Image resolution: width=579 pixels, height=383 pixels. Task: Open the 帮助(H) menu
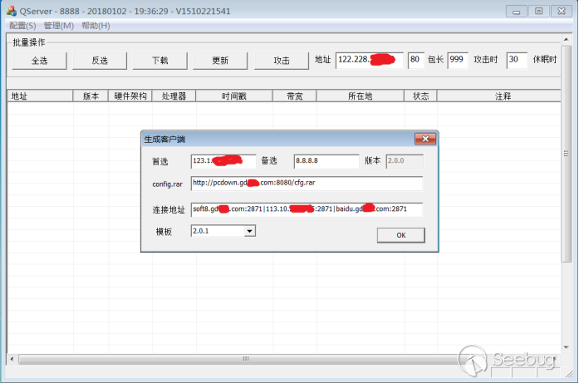pyautogui.click(x=96, y=26)
